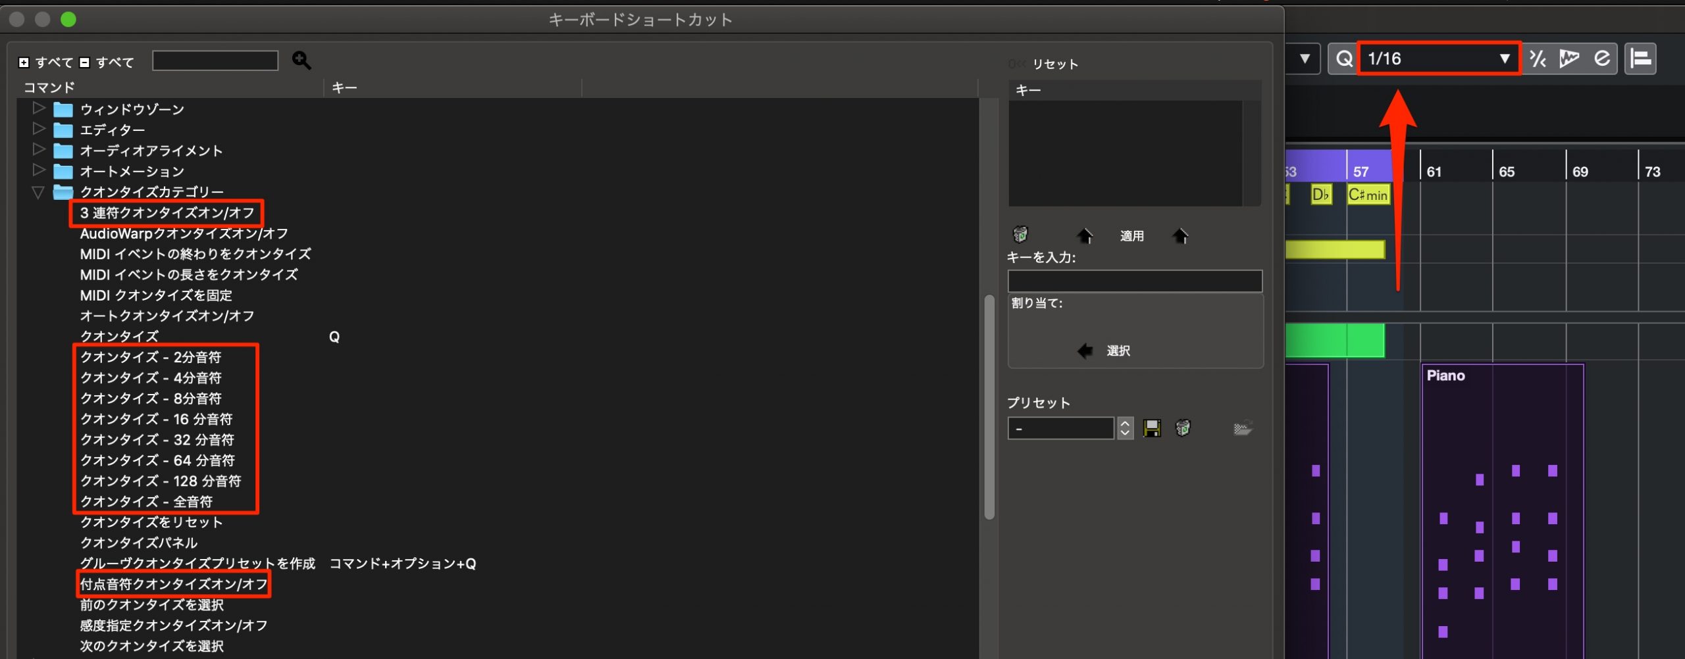Select クオンタイズ command with Q key
Screen dimensions: 1685x659
[x=119, y=336]
